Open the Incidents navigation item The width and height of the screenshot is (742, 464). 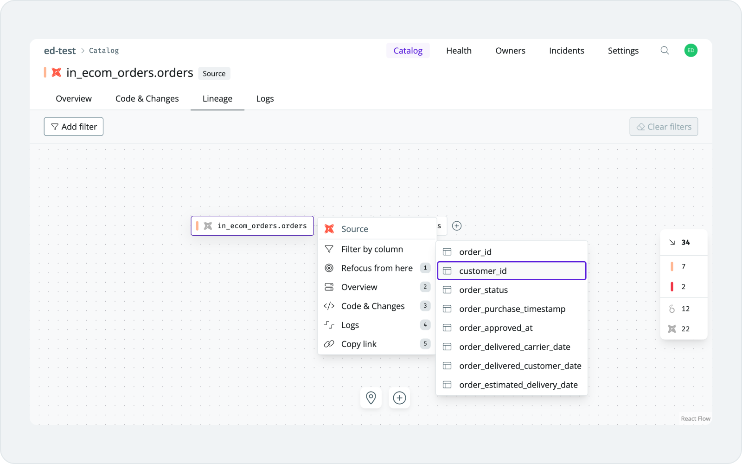pyautogui.click(x=567, y=51)
